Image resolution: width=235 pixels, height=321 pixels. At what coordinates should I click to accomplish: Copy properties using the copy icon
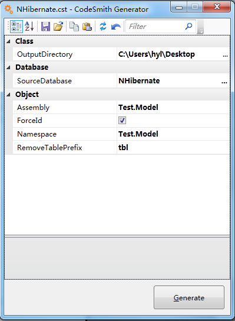[74, 27]
